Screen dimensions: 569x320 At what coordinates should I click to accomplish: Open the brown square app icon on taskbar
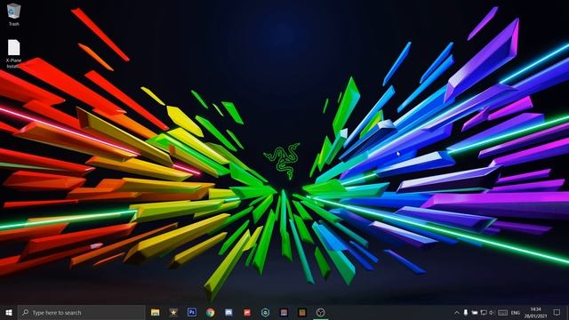click(x=302, y=312)
